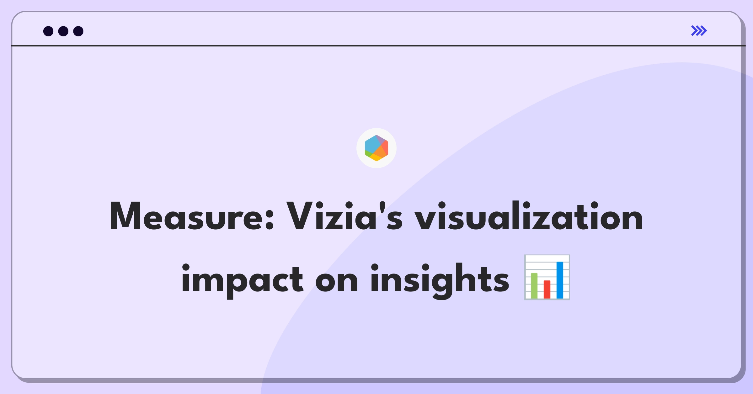Click the orange segment of hexagon logo

click(379, 152)
